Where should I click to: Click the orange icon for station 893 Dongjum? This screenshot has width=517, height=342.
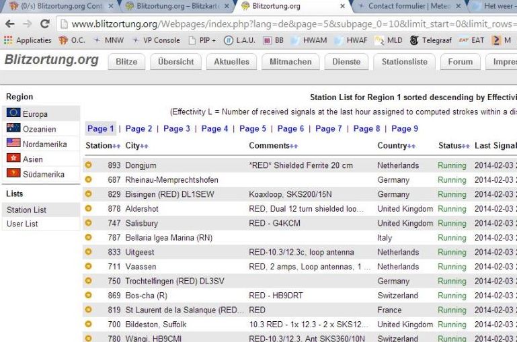tap(88, 165)
